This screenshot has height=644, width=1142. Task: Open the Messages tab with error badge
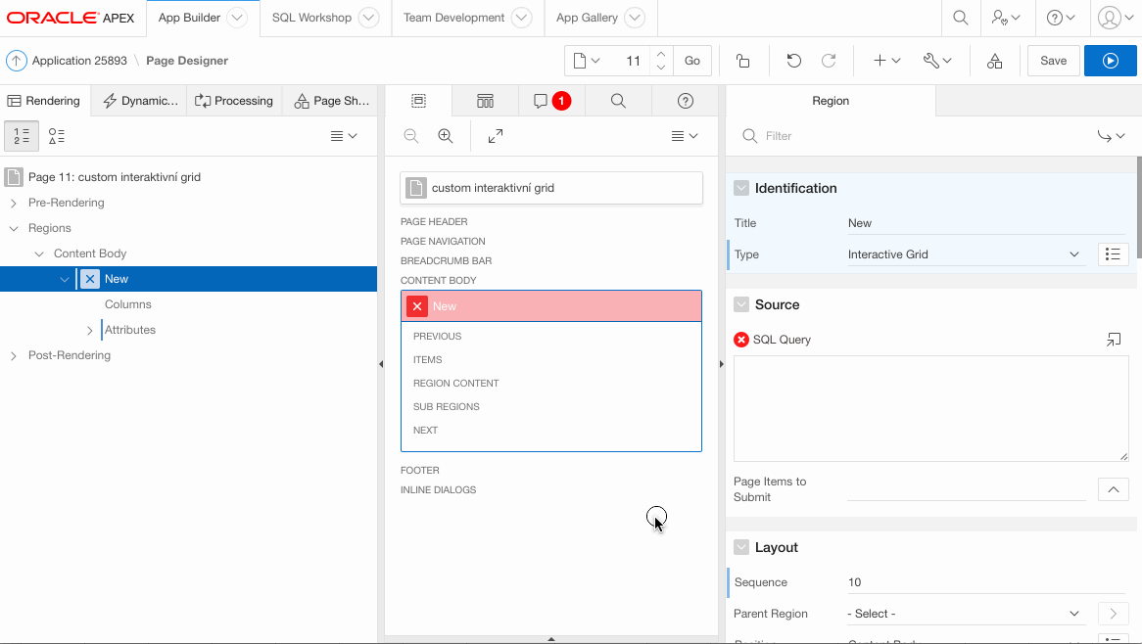pos(551,101)
